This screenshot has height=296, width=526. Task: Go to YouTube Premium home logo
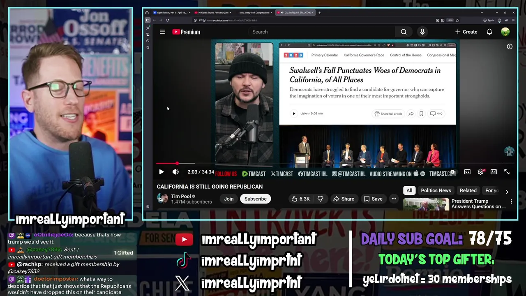[186, 32]
